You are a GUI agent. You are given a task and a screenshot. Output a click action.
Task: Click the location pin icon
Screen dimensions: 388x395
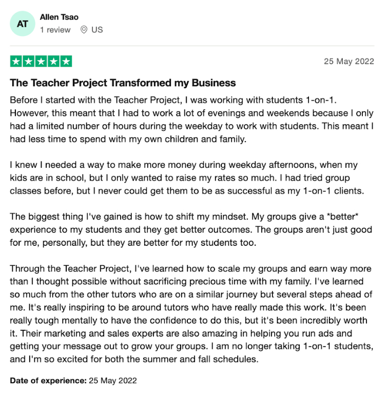tap(84, 30)
